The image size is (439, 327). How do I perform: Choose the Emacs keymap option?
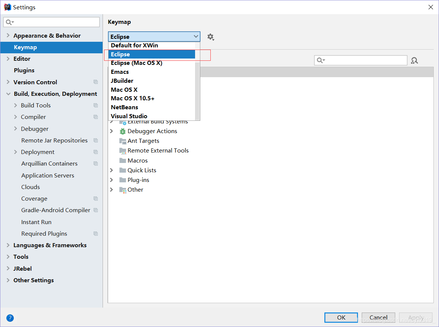151,72
